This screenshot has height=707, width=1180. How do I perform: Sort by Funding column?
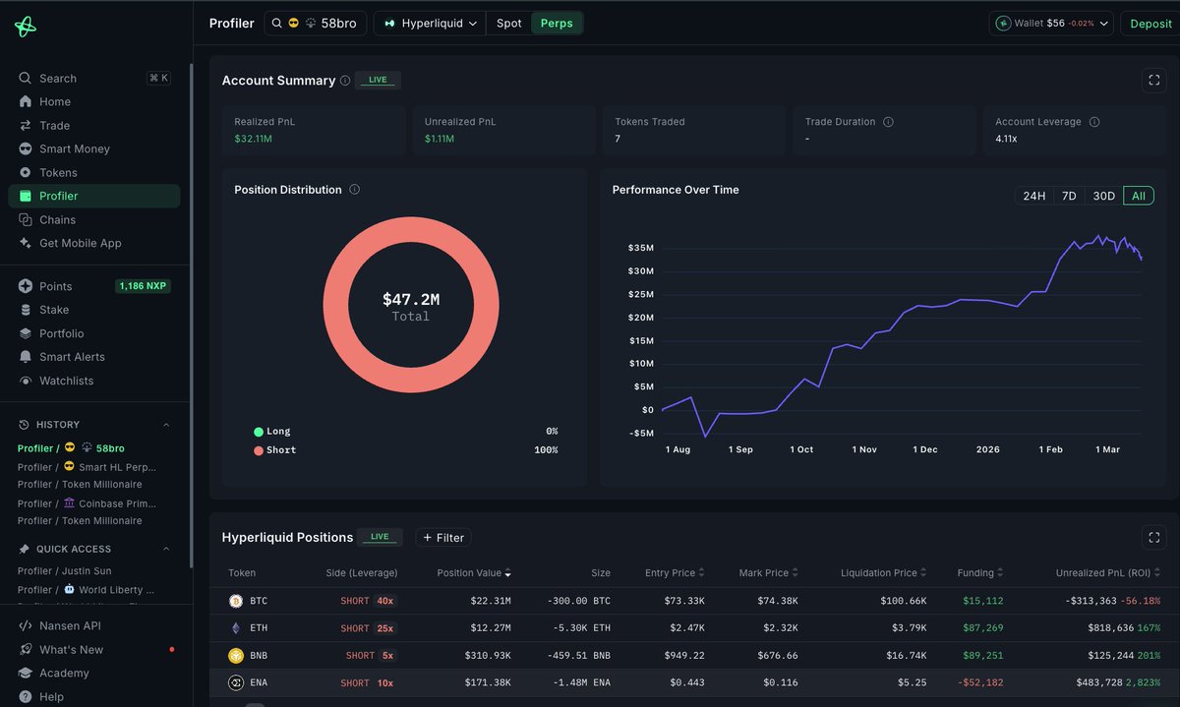981,572
